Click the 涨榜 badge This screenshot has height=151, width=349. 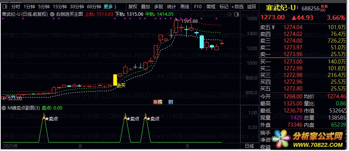[x=158, y=102]
